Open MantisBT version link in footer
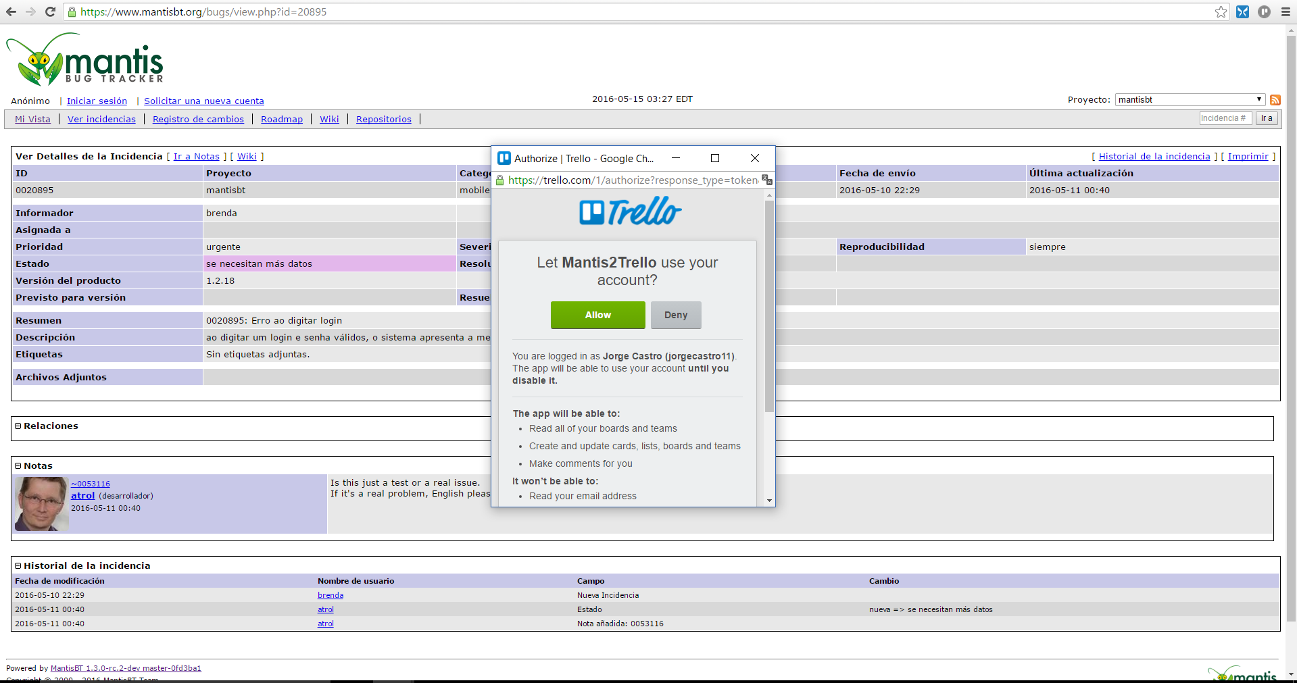 (x=126, y=668)
